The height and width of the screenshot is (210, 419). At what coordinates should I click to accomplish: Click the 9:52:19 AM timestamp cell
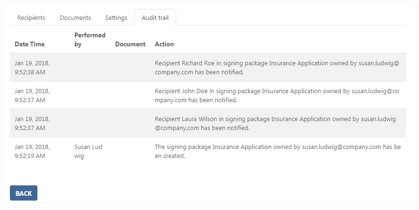pos(32,151)
